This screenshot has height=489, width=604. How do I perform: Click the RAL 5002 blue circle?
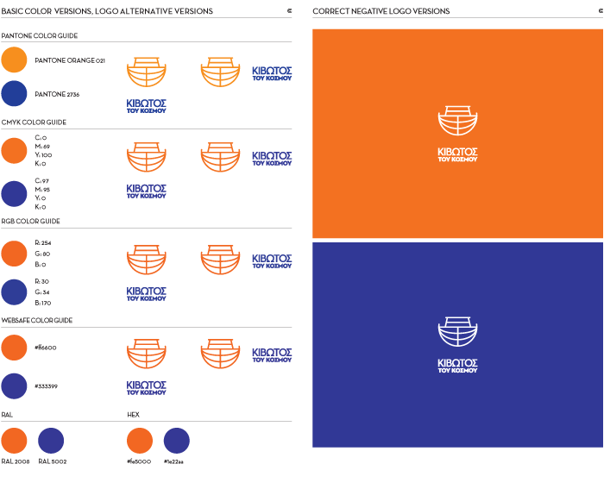click(x=51, y=441)
